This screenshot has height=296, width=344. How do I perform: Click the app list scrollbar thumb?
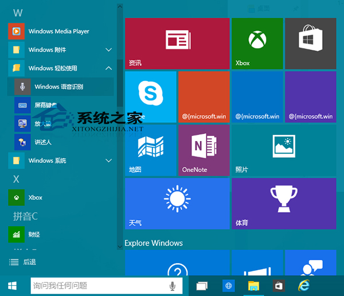120,83
